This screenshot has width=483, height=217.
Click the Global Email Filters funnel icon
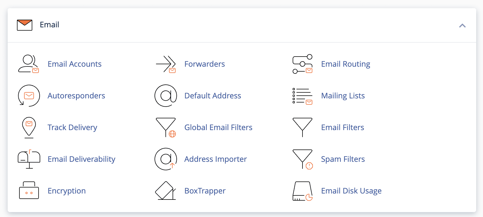point(166,127)
